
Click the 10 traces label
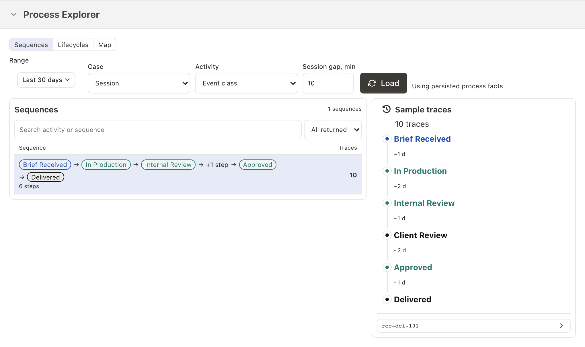[x=412, y=124]
